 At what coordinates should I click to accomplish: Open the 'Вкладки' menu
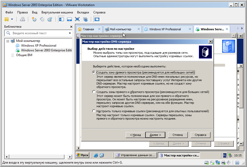click(x=83, y=12)
